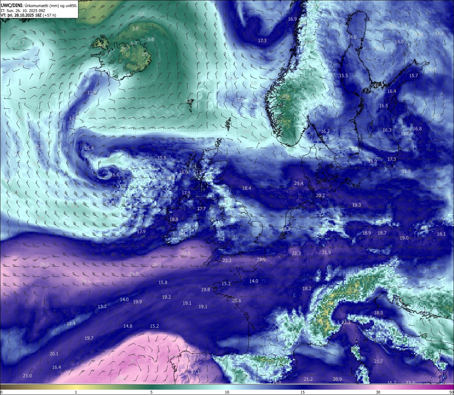
Task: Select the 26.9 value at the left edge
Action: pyautogui.click(x=44, y=264)
